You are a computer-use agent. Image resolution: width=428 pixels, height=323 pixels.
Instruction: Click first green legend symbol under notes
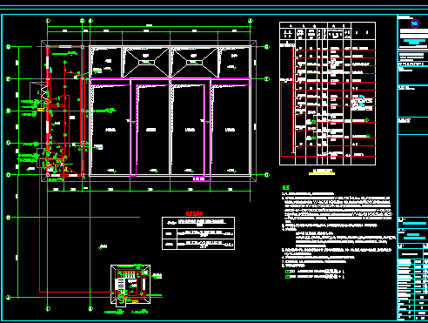pyautogui.click(x=288, y=272)
